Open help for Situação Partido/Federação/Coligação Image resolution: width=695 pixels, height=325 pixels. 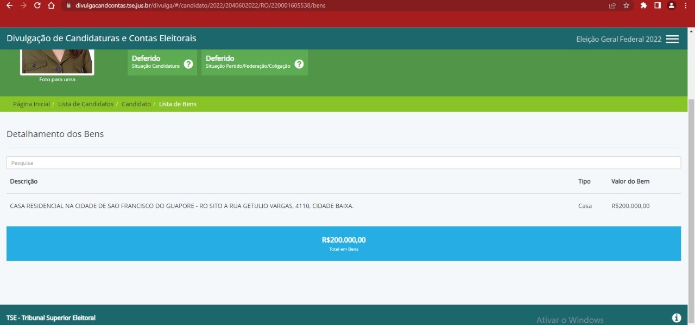[x=299, y=64]
